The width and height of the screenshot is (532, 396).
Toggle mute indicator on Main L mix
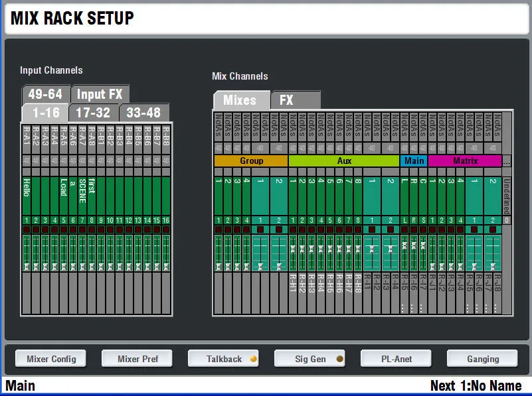[404, 230]
